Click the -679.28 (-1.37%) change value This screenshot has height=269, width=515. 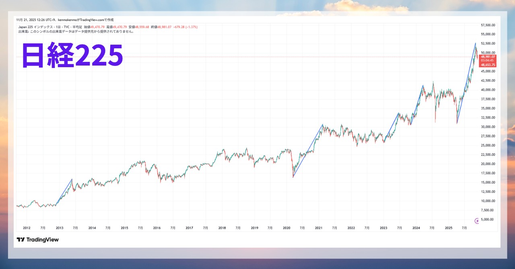(185, 27)
